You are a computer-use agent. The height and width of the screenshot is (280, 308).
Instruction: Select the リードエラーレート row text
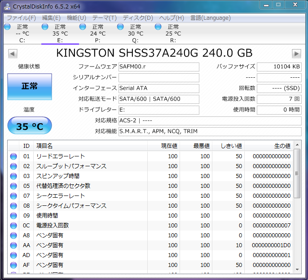tap(61, 156)
